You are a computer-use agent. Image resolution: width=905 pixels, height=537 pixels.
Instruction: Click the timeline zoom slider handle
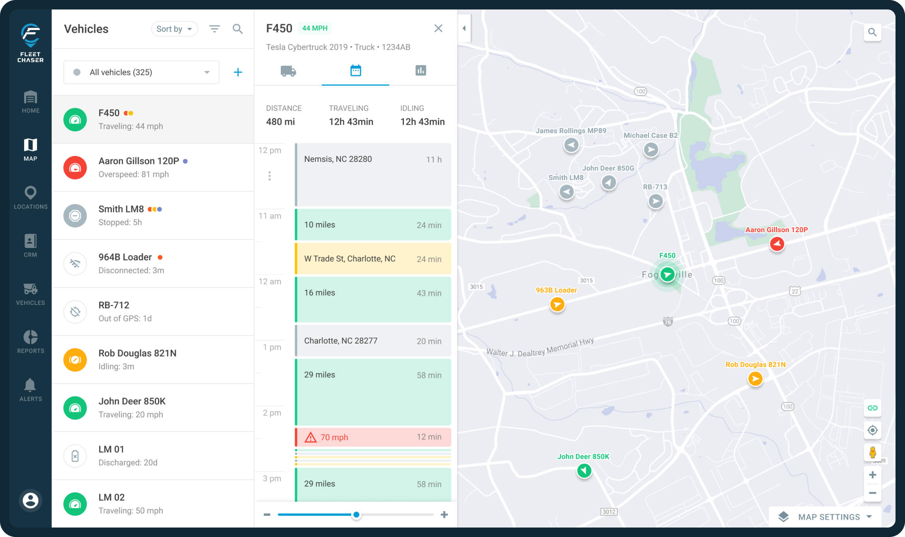click(x=356, y=514)
